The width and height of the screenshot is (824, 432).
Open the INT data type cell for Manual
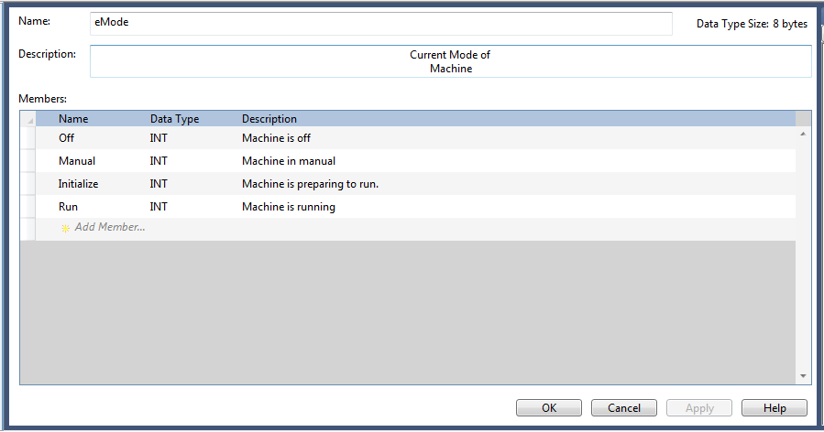pos(159,161)
